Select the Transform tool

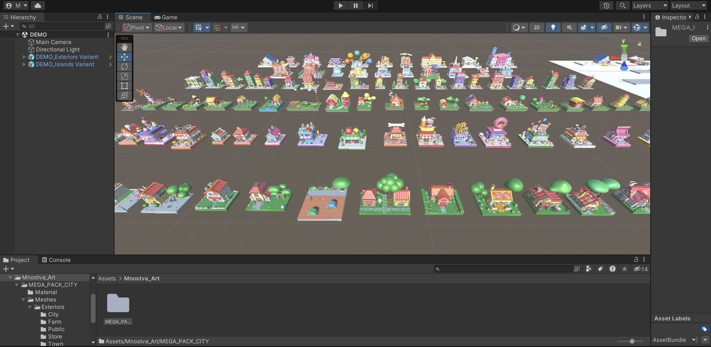[124, 95]
